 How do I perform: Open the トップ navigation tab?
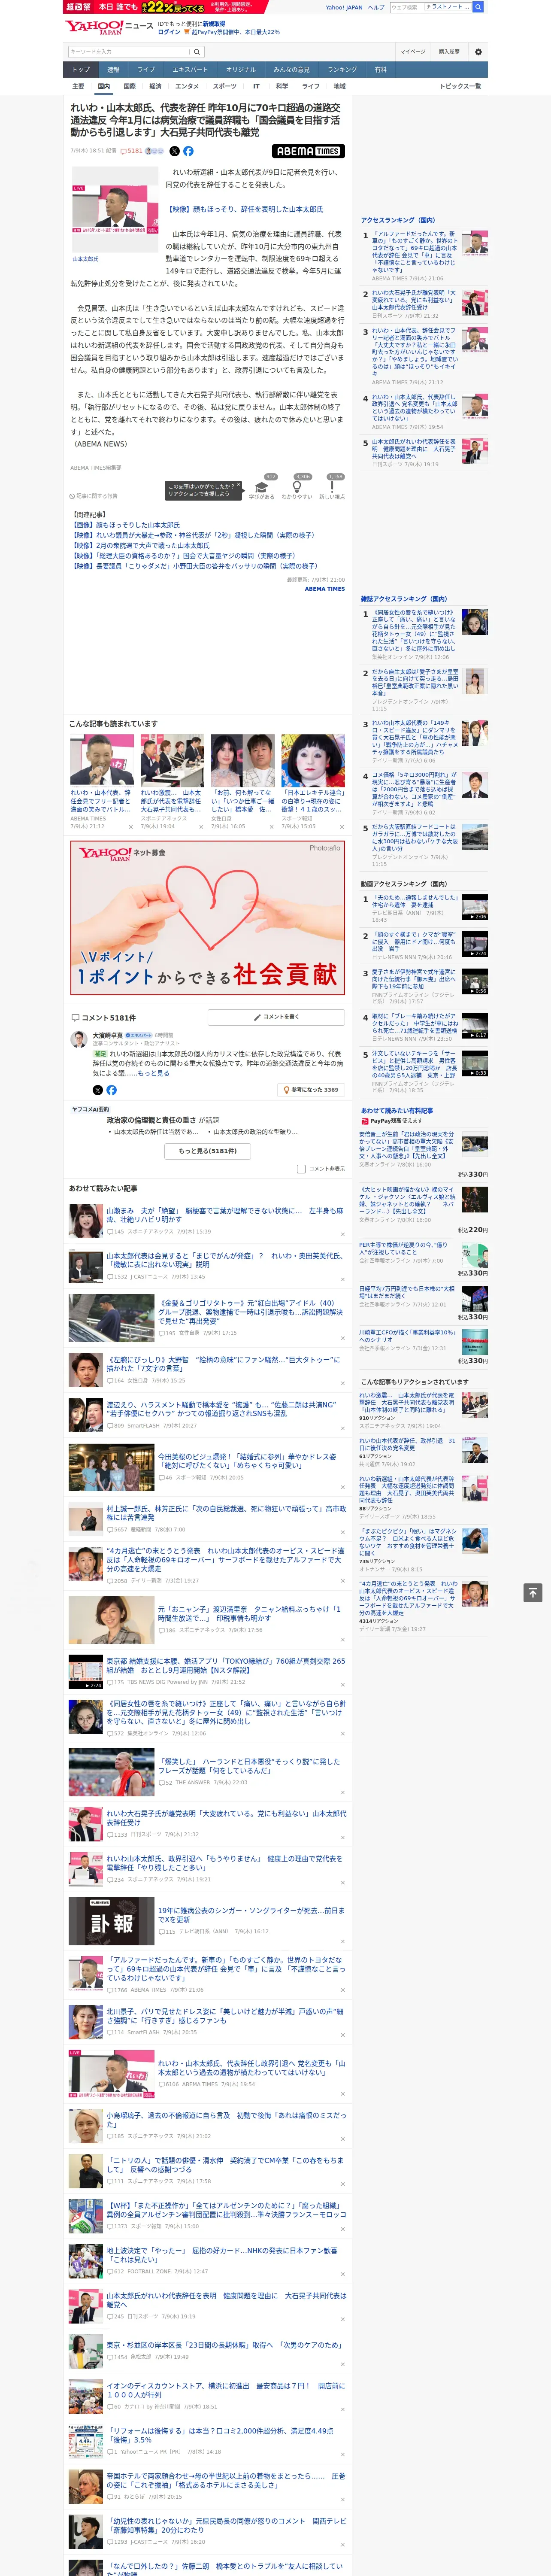tap(81, 70)
